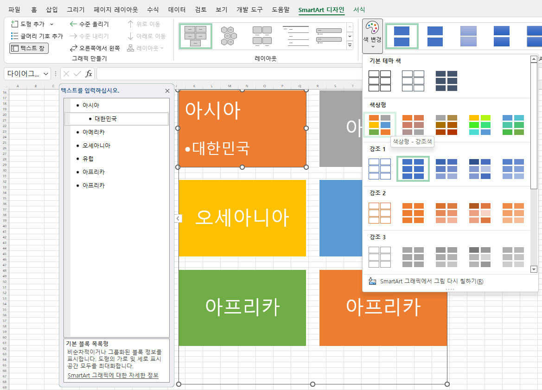Collapse text pane using side arrow tab
The image size is (542, 390).
tap(178, 218)
